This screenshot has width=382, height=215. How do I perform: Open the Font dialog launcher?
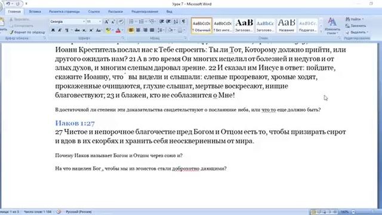tap(123, 38)
